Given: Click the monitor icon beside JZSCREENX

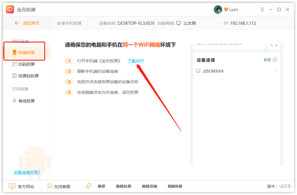Looking at the screenshot, I should (198, 71).
